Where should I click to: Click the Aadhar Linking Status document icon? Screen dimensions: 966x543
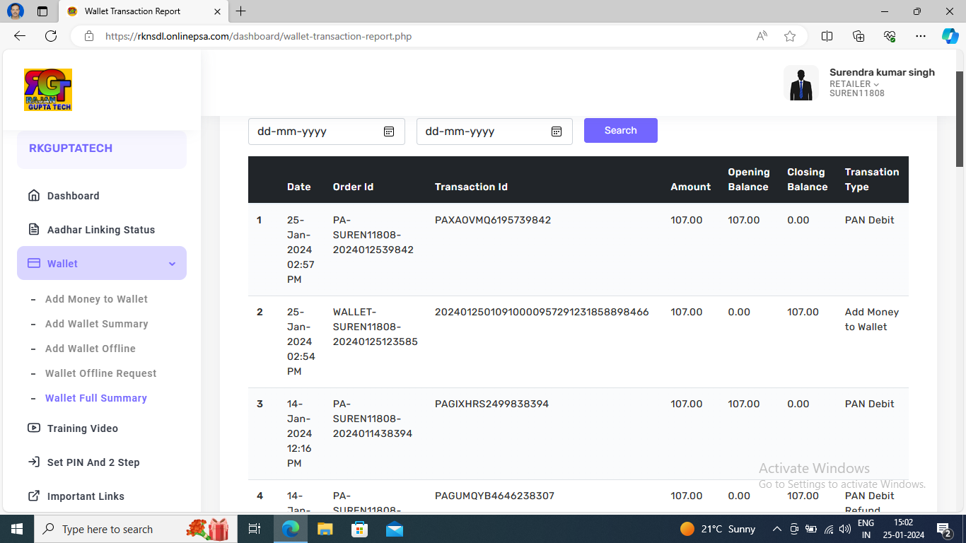click(33, 230)
